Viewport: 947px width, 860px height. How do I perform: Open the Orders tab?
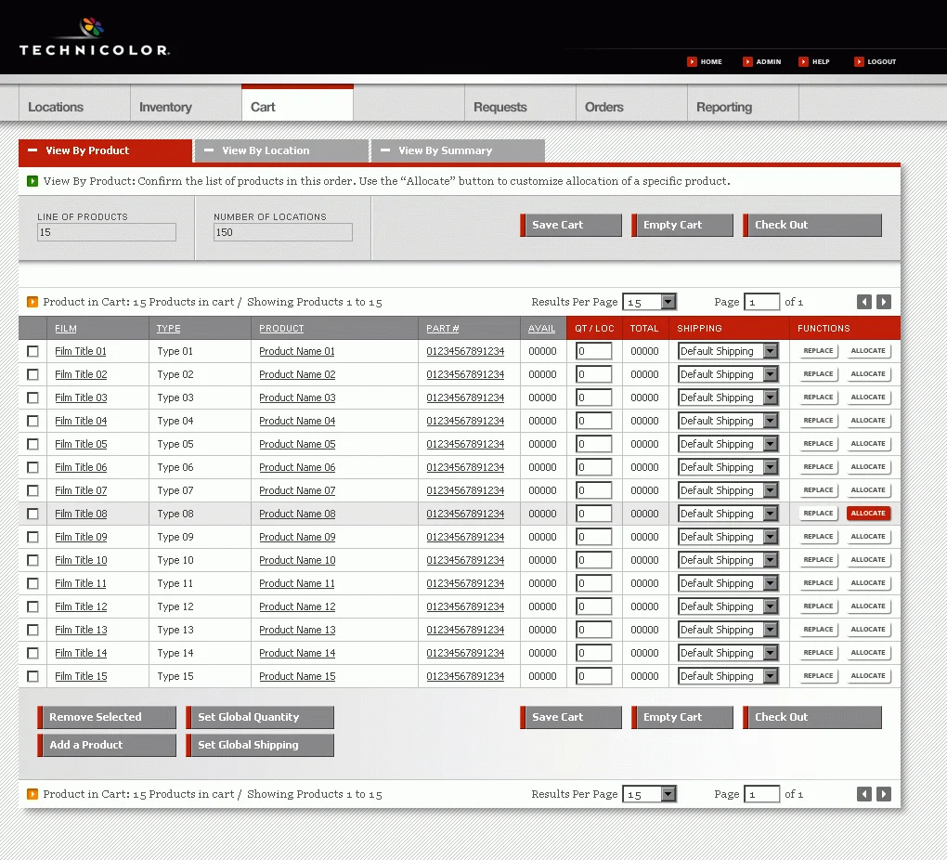(631, 103)
